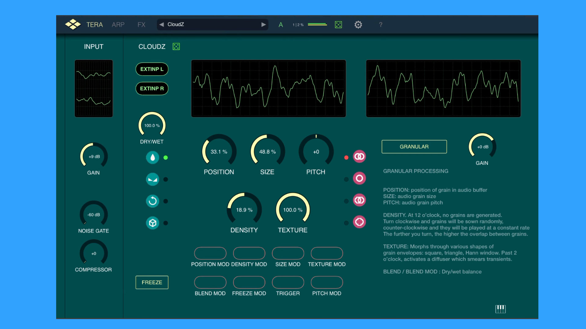Randomize CloudZ module with dice icon

tap(176, 46)
